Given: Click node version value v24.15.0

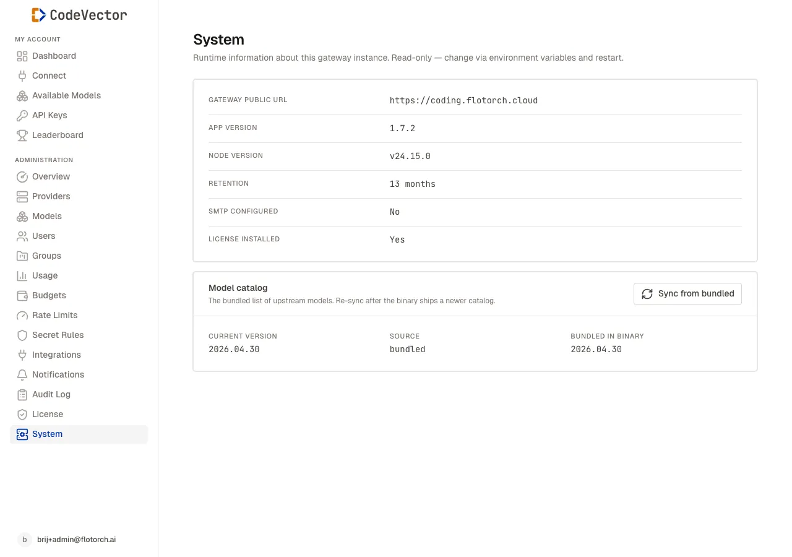Looking at the screenshot, I should (410, 156).
